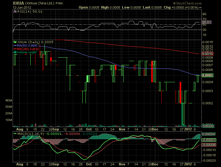Click the RSI indicator triangle icon
Image resolution: width=221 pixels, height=167 pixels.
15,11
